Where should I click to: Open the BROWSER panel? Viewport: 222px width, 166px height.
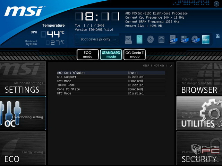coord(199,78)
